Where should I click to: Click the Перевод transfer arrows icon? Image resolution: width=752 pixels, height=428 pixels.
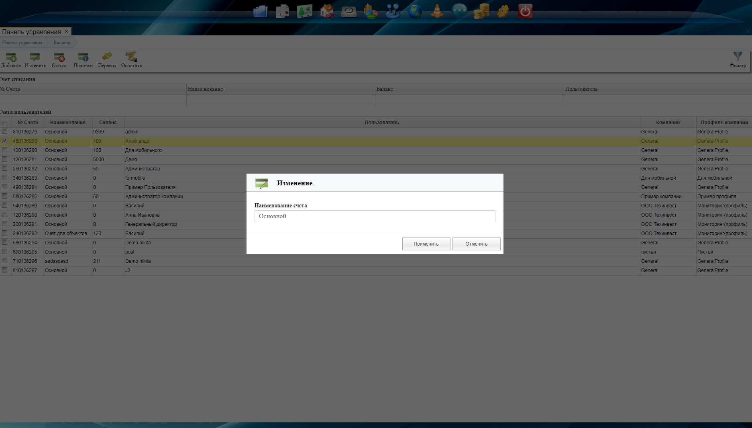pyautogui.click(x=107, y=56)
